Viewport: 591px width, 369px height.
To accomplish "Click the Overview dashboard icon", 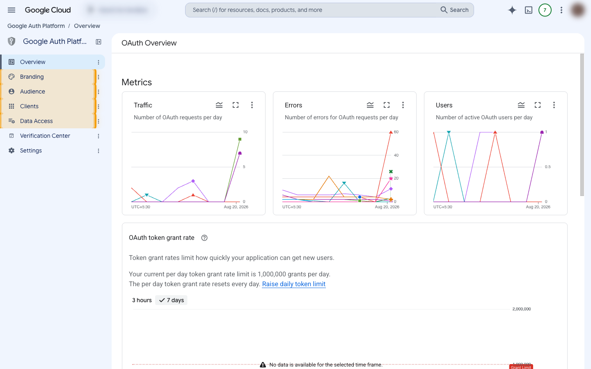I will 11,62.
